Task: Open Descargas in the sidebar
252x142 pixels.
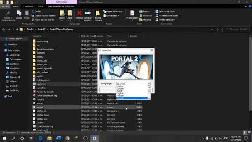Action: [15, 55]
